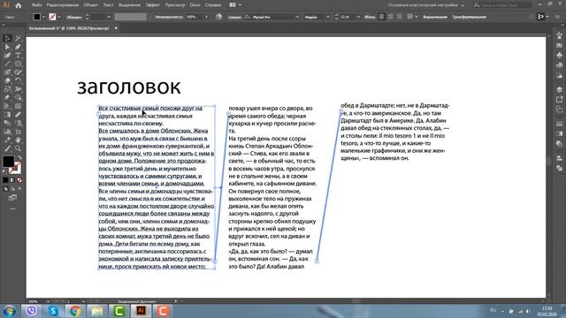
Task: Select the Symbol Sprayer tool
Action: [18, 123]
